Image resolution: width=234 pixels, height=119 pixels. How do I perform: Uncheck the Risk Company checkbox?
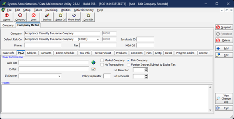(x=128, y=60)
